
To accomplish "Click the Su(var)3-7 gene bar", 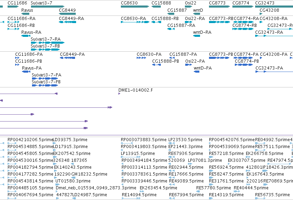I will click(x=48, y=7).
